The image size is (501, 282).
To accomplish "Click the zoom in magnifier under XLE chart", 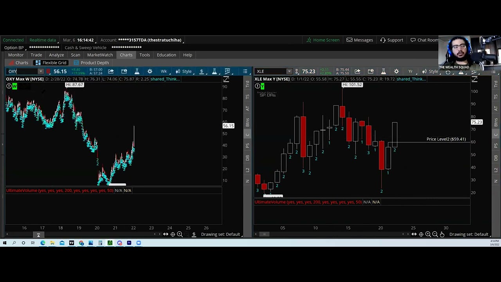I will click(x=428, y=234).
